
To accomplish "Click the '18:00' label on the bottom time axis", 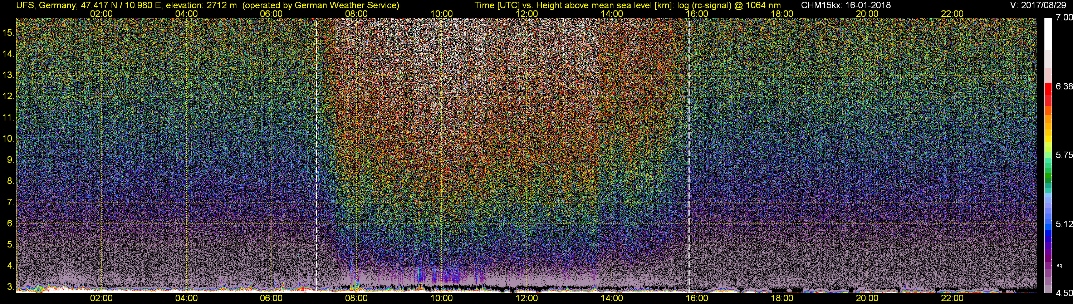I will click(782, 299).
